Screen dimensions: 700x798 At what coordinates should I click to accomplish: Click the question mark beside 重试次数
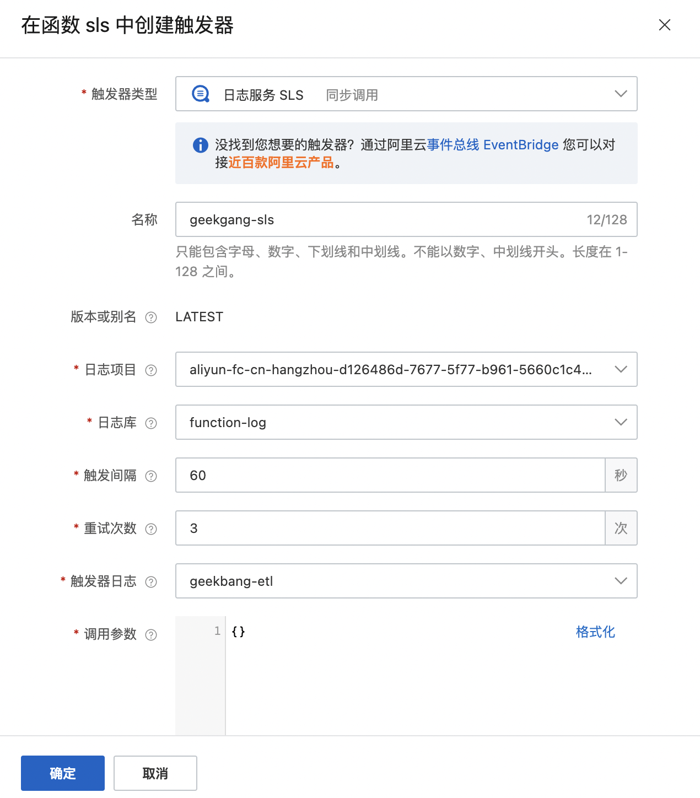tap(151, 529)
